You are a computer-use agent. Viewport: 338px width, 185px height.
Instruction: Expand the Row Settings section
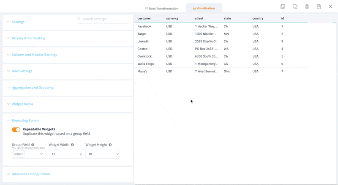click(x=22, y=71)
